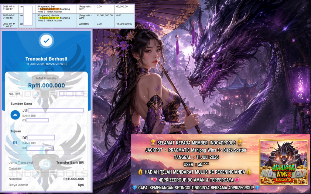Click the Transaksi Berhasil heading
This screenshot has height=194, width=311.
click(46, 59)
